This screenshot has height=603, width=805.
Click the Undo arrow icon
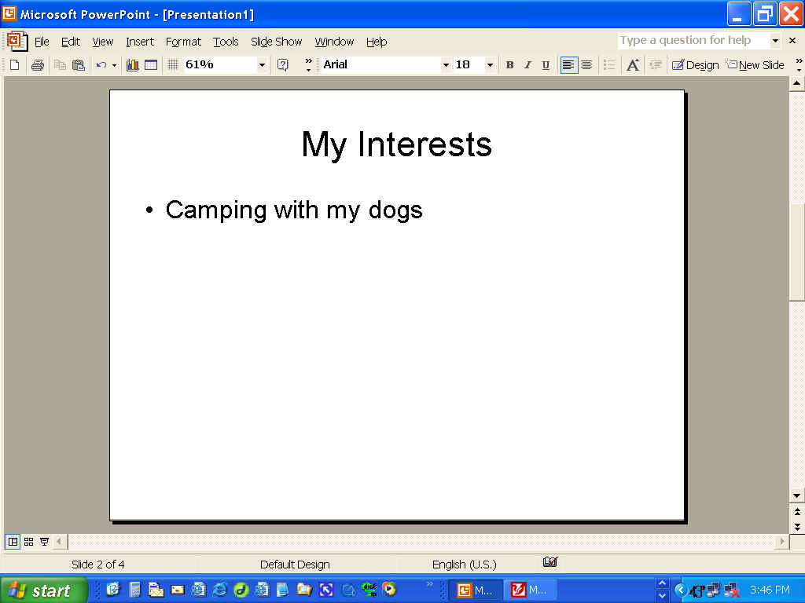pos(101,65)
